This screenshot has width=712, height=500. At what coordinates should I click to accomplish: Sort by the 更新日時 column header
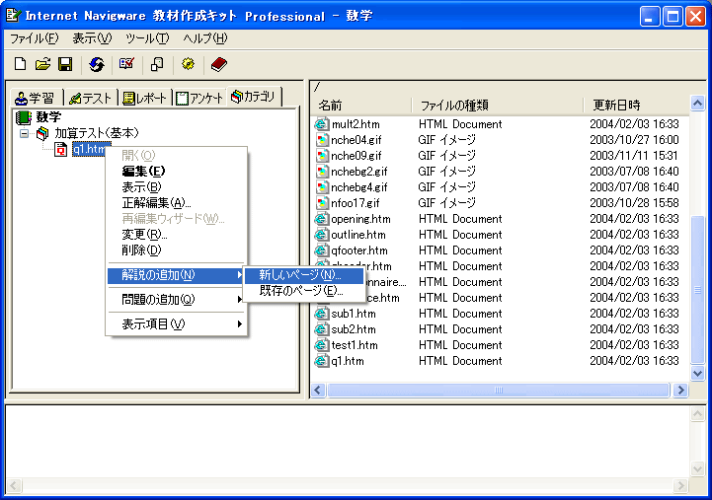pos(637,106)
